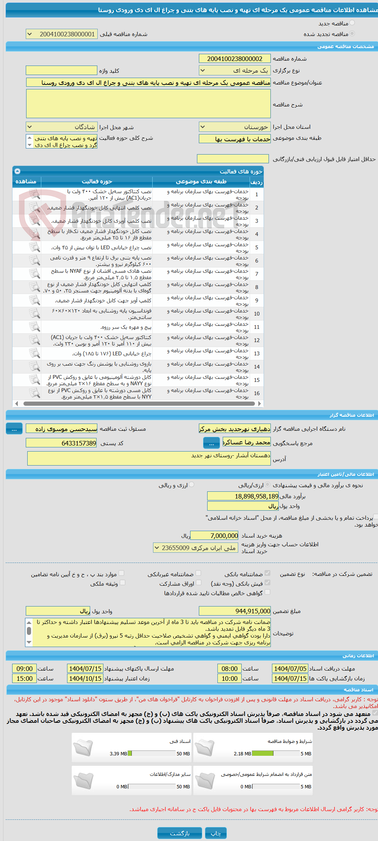The width and height of the screenshot is (378, 841).
Task: Open view icon for activity row 14
Action: point(34,367)
